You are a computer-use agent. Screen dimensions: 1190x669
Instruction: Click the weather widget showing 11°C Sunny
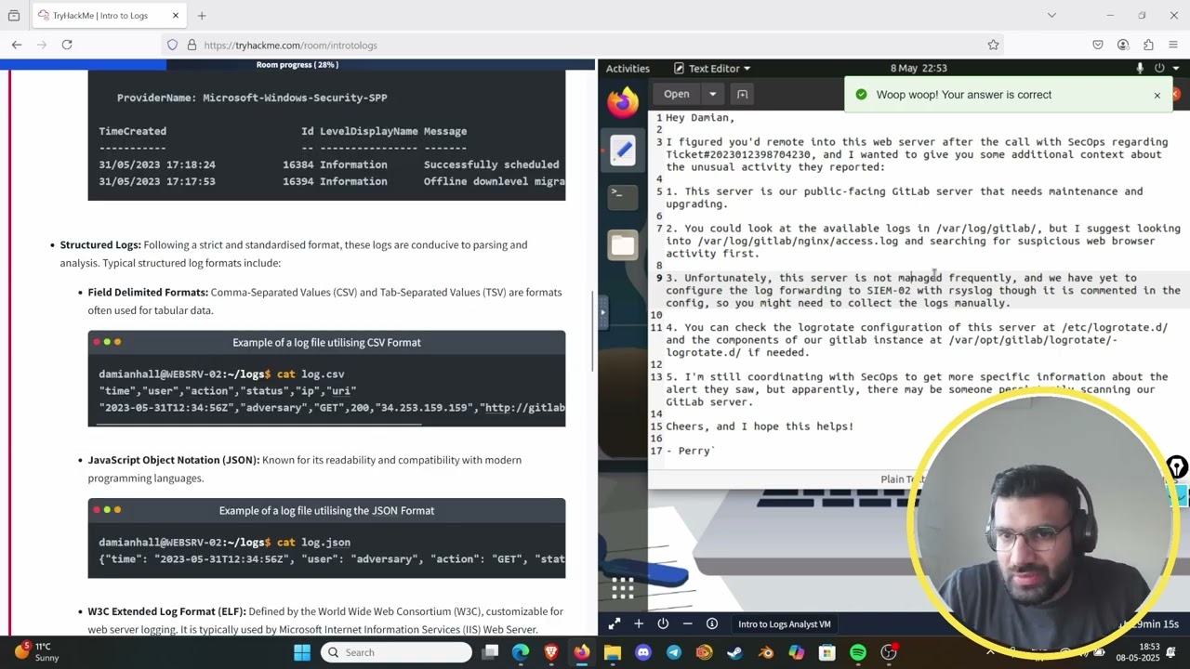(x=37, y=651)
